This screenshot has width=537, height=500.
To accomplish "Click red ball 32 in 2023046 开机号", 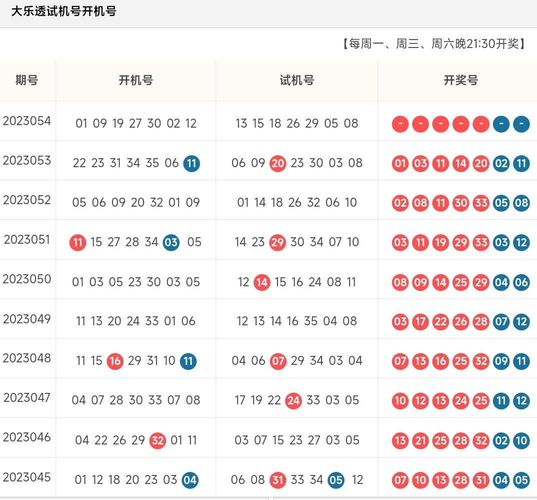I will coord(157,440).
